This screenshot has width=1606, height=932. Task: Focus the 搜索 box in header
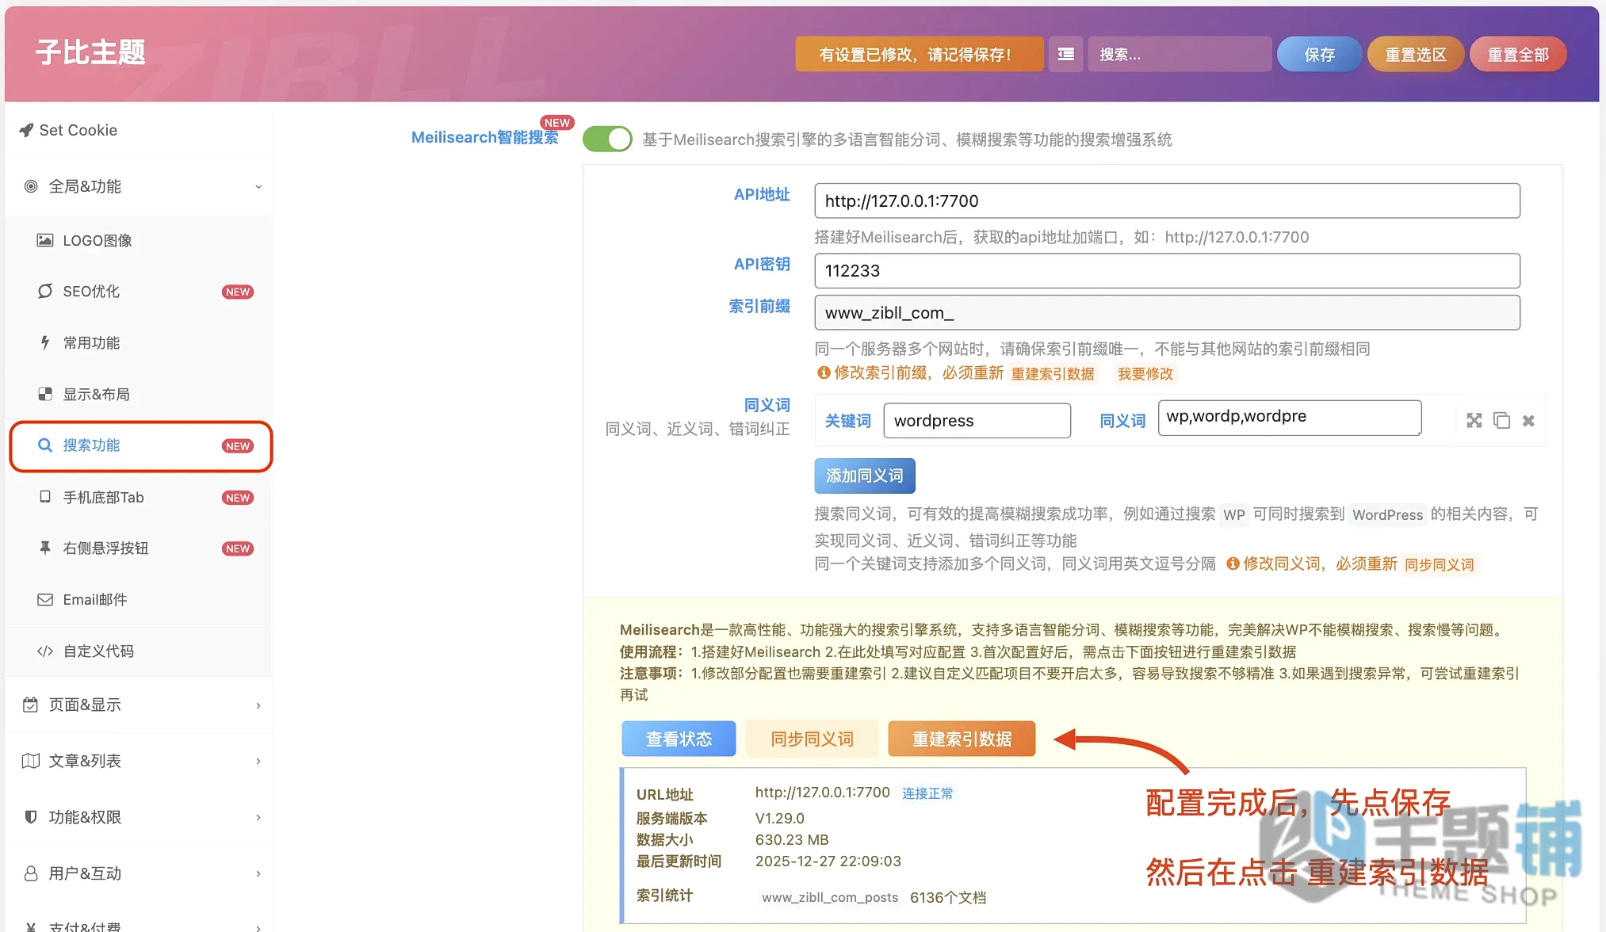point(1180,54)
